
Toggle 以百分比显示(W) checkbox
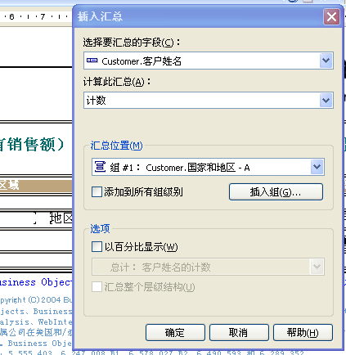(97, 247)
